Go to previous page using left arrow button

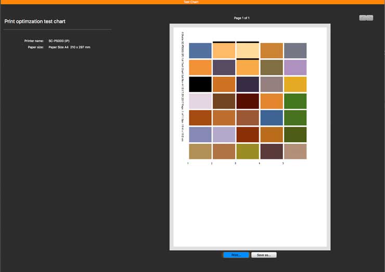tap(363, 18)
